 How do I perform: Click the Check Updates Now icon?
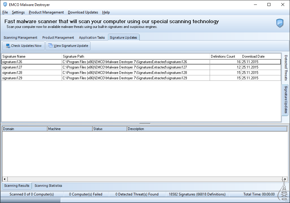point(8,46)
